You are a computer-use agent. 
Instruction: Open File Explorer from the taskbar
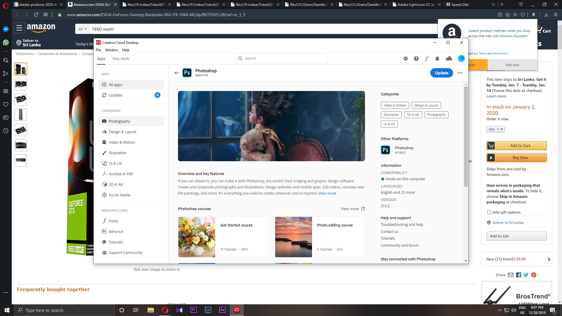coord(150,310)
